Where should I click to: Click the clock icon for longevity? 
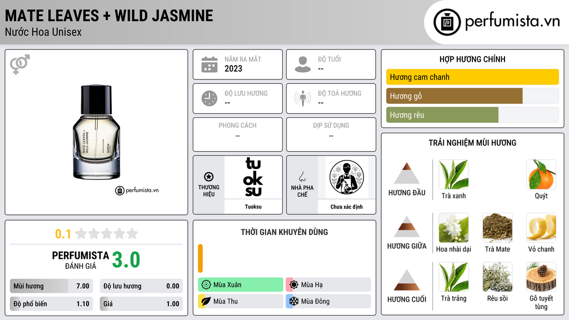coord(209,98)
